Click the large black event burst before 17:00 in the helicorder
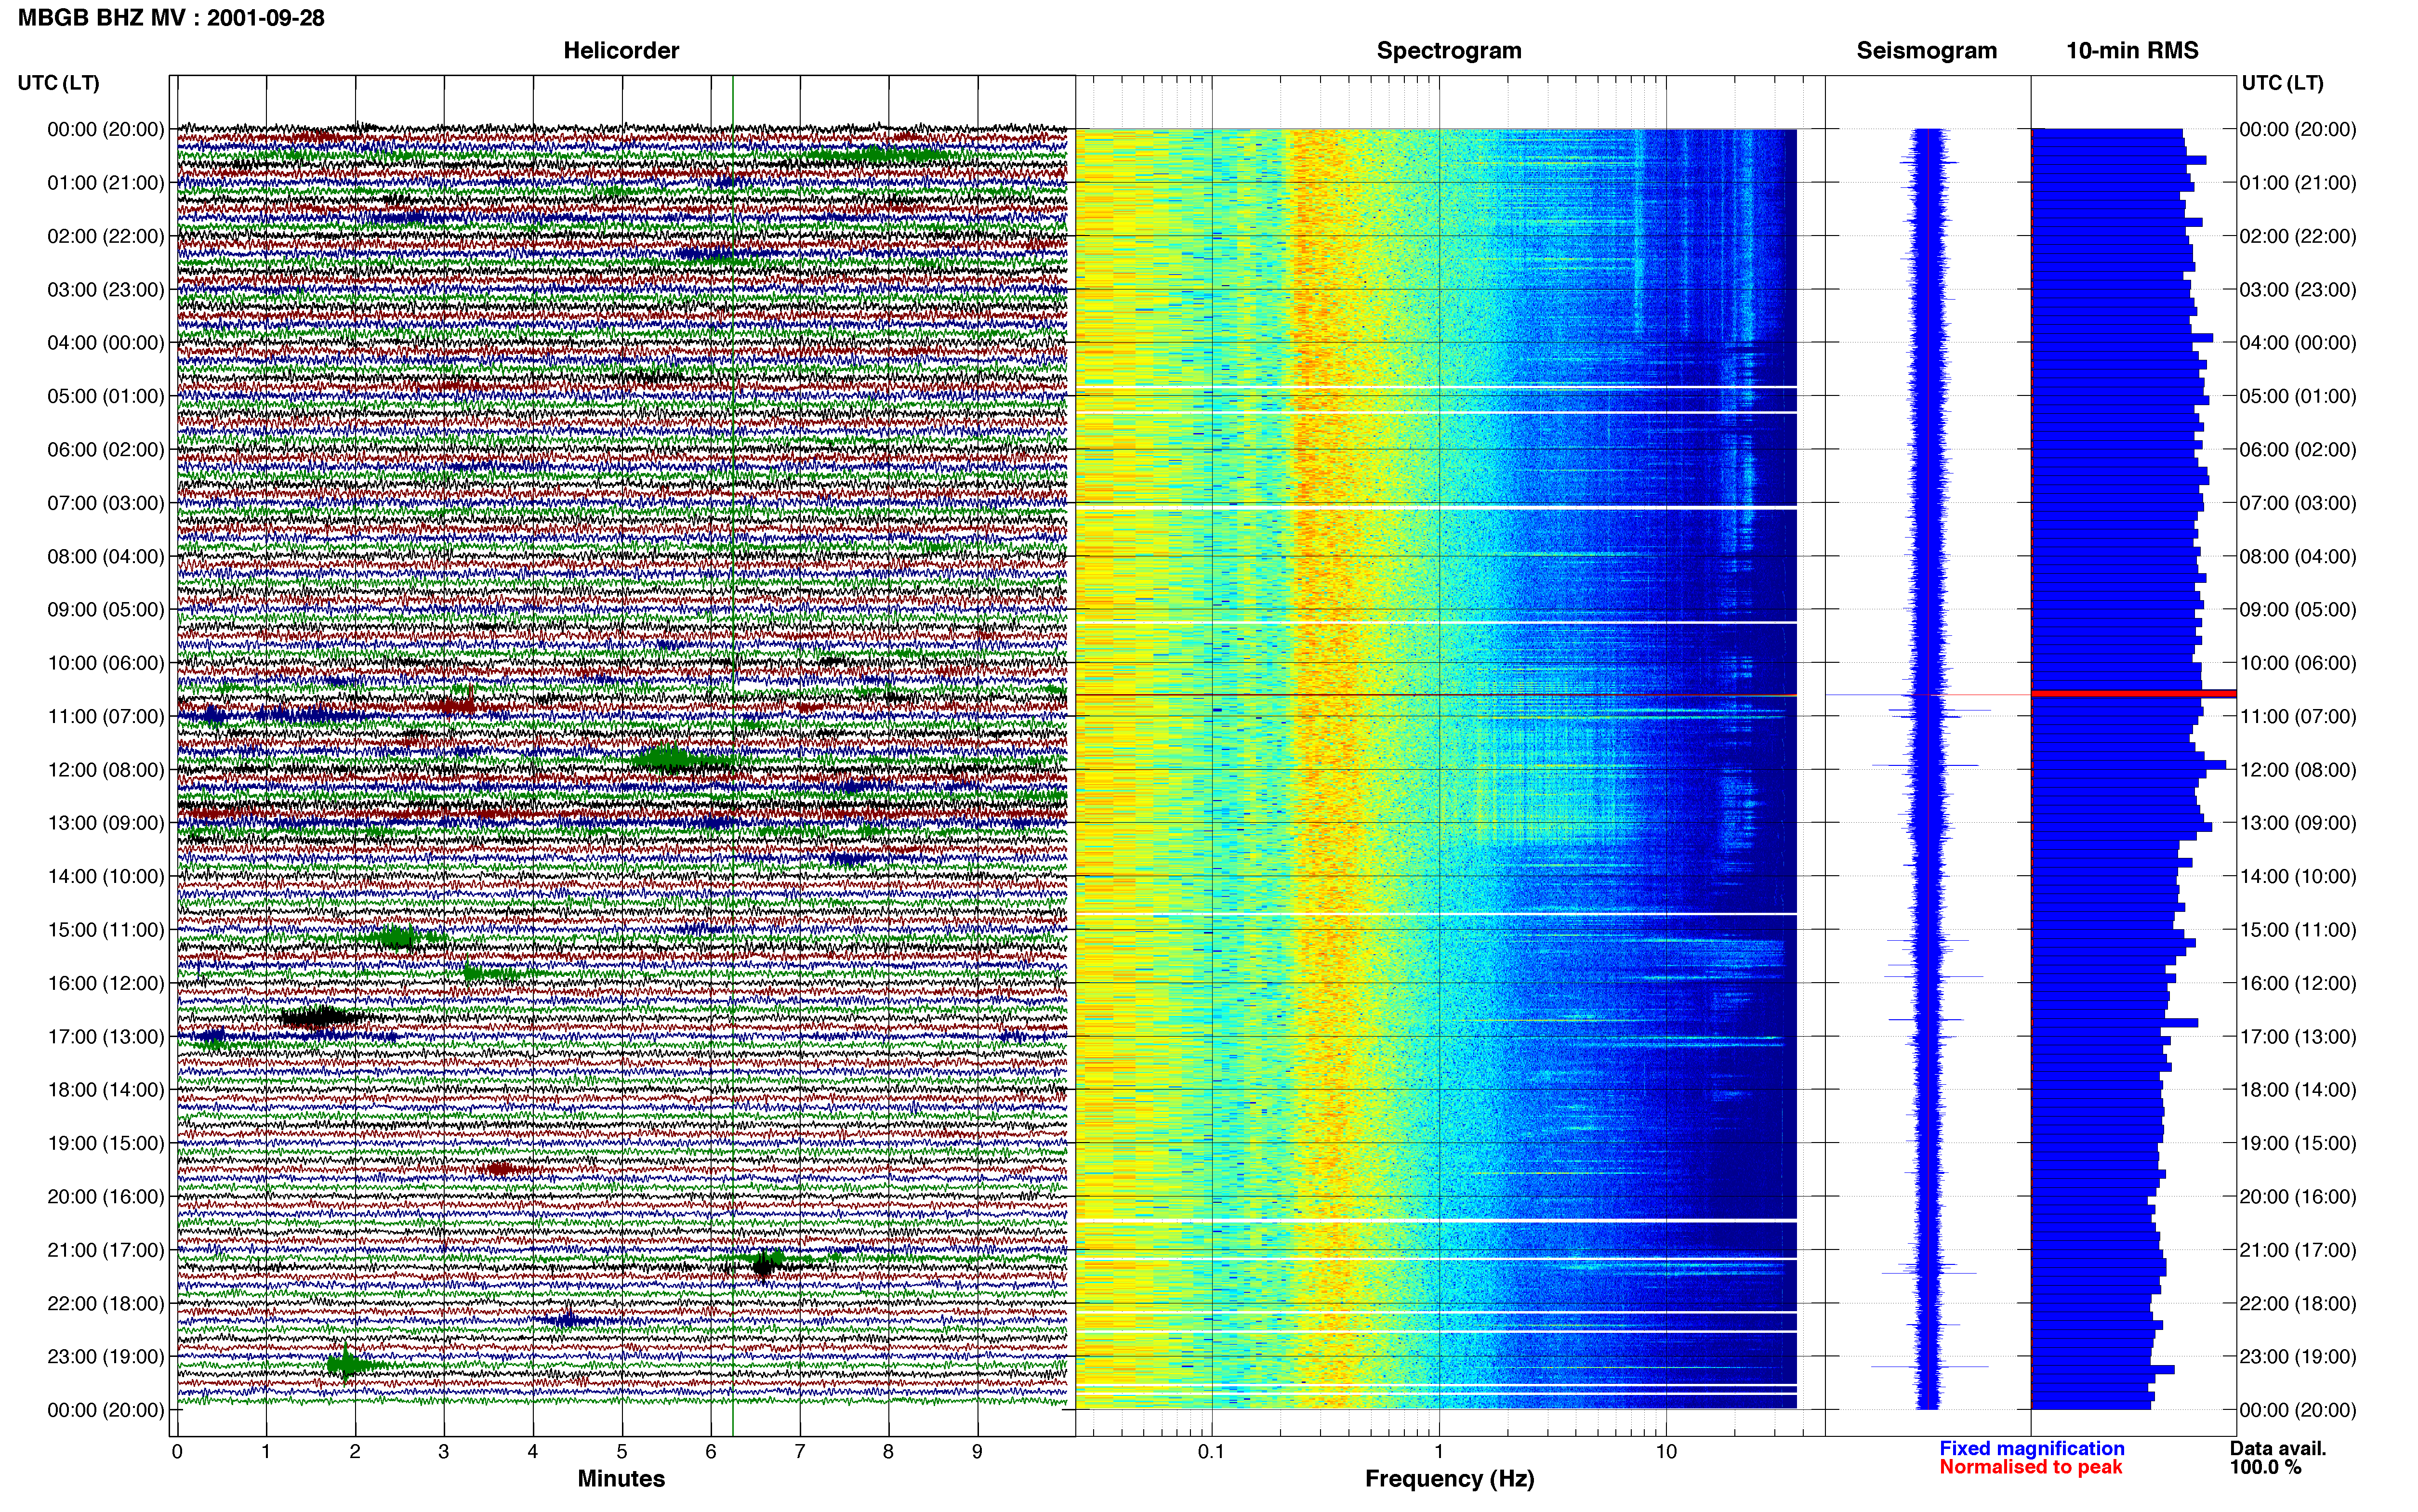The height and width of the screenshot is (1512, 2418). 322,1018
